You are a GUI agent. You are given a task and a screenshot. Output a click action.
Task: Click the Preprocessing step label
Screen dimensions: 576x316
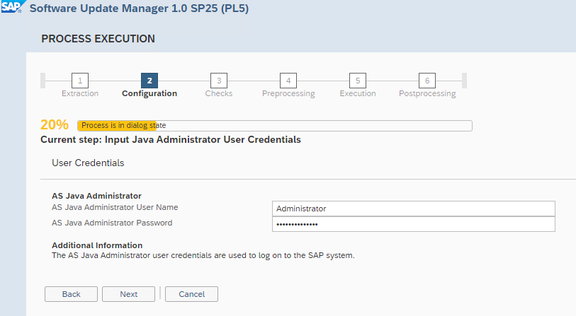click(288, 93)
